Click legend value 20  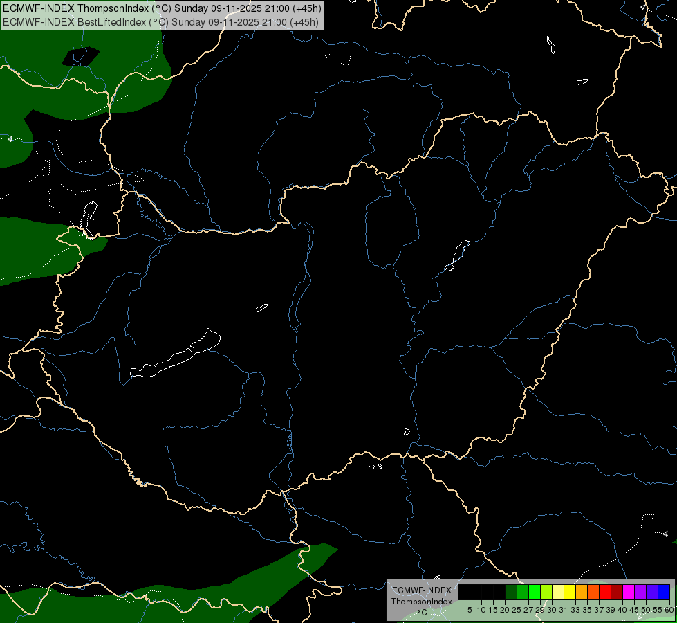click(x=506, y=610)
